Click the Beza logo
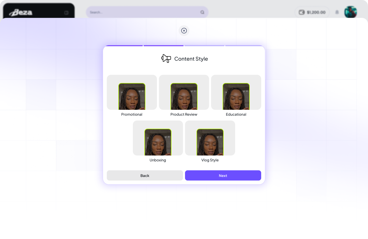This screenshot has height=239, width=368. pos(21,13)
